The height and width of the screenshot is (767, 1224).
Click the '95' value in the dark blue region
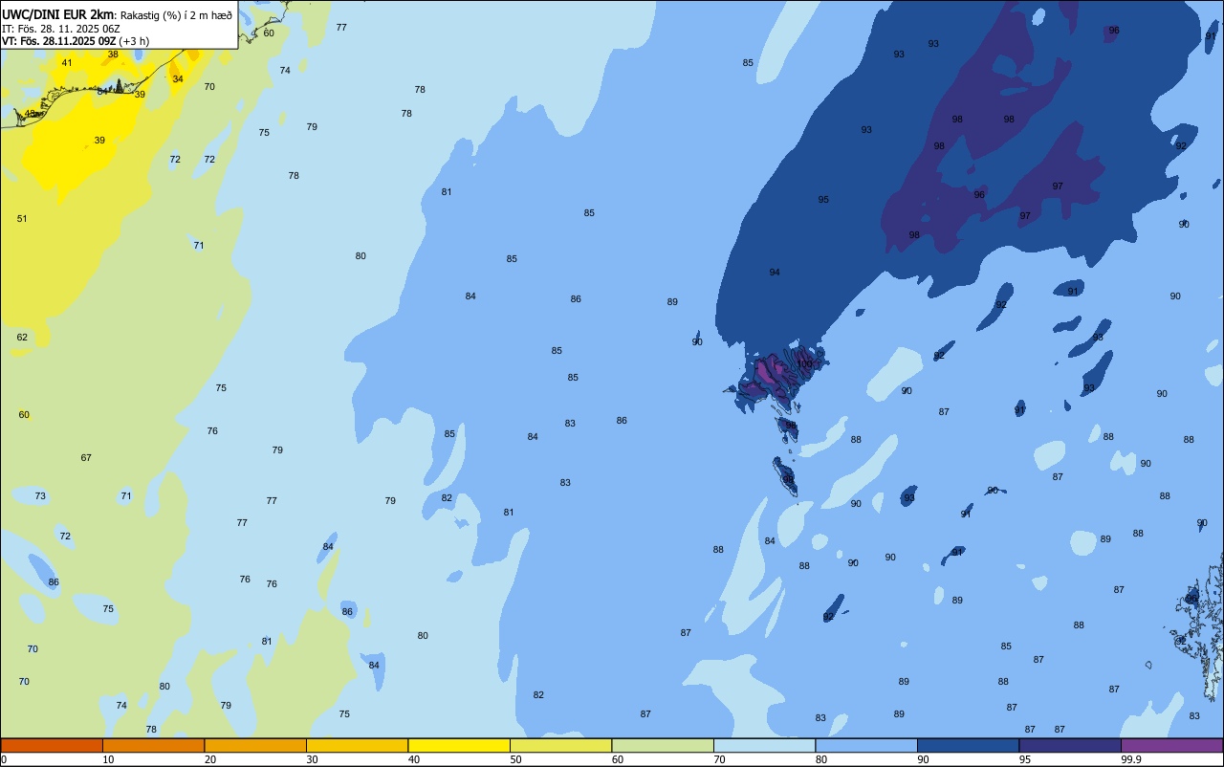(823, 200)
